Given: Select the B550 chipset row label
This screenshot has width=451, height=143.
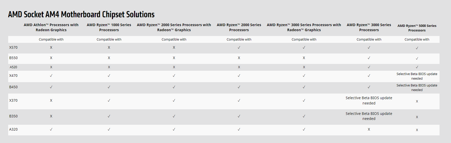Looking at the screenshot, I should [13, 58].
